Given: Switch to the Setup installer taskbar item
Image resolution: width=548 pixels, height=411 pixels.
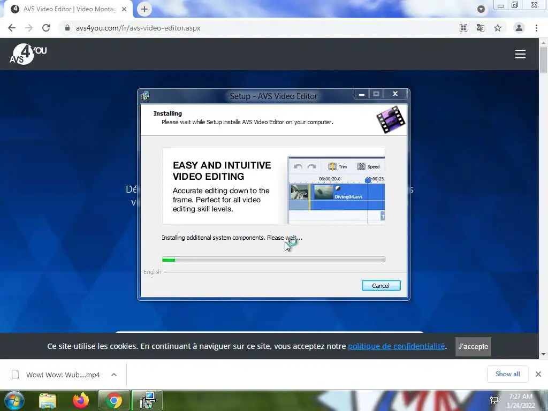Looking at the screenshot, I should click(147, 400).
